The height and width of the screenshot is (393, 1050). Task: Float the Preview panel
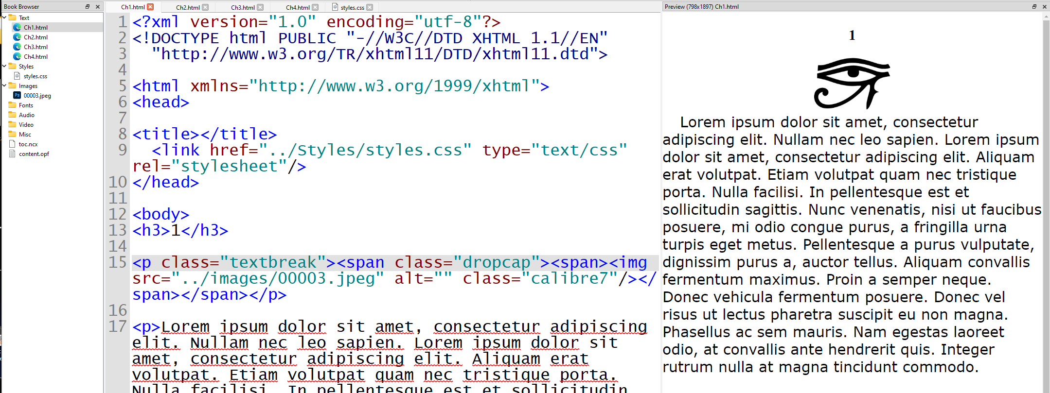coord(1034,6)
